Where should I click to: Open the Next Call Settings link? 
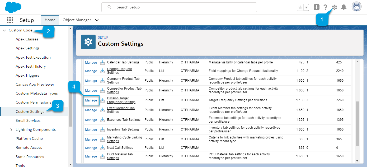coord(120,148)
